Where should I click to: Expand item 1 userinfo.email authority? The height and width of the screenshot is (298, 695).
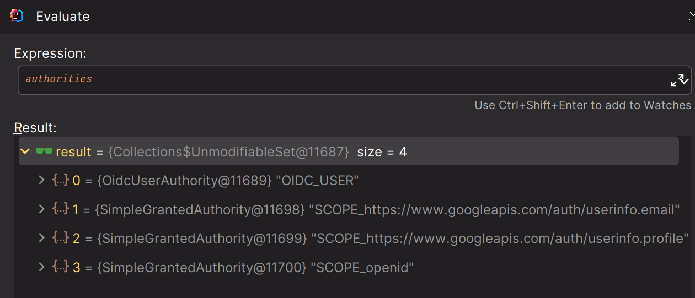pyautogui.click(x=41, y=209)
